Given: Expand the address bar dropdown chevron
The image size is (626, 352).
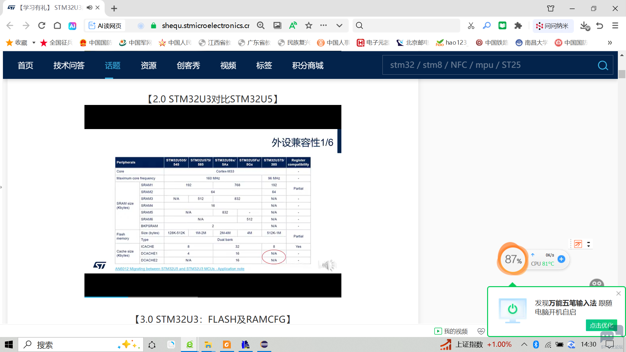Looking at the screenshot, I should coord(339,25).
